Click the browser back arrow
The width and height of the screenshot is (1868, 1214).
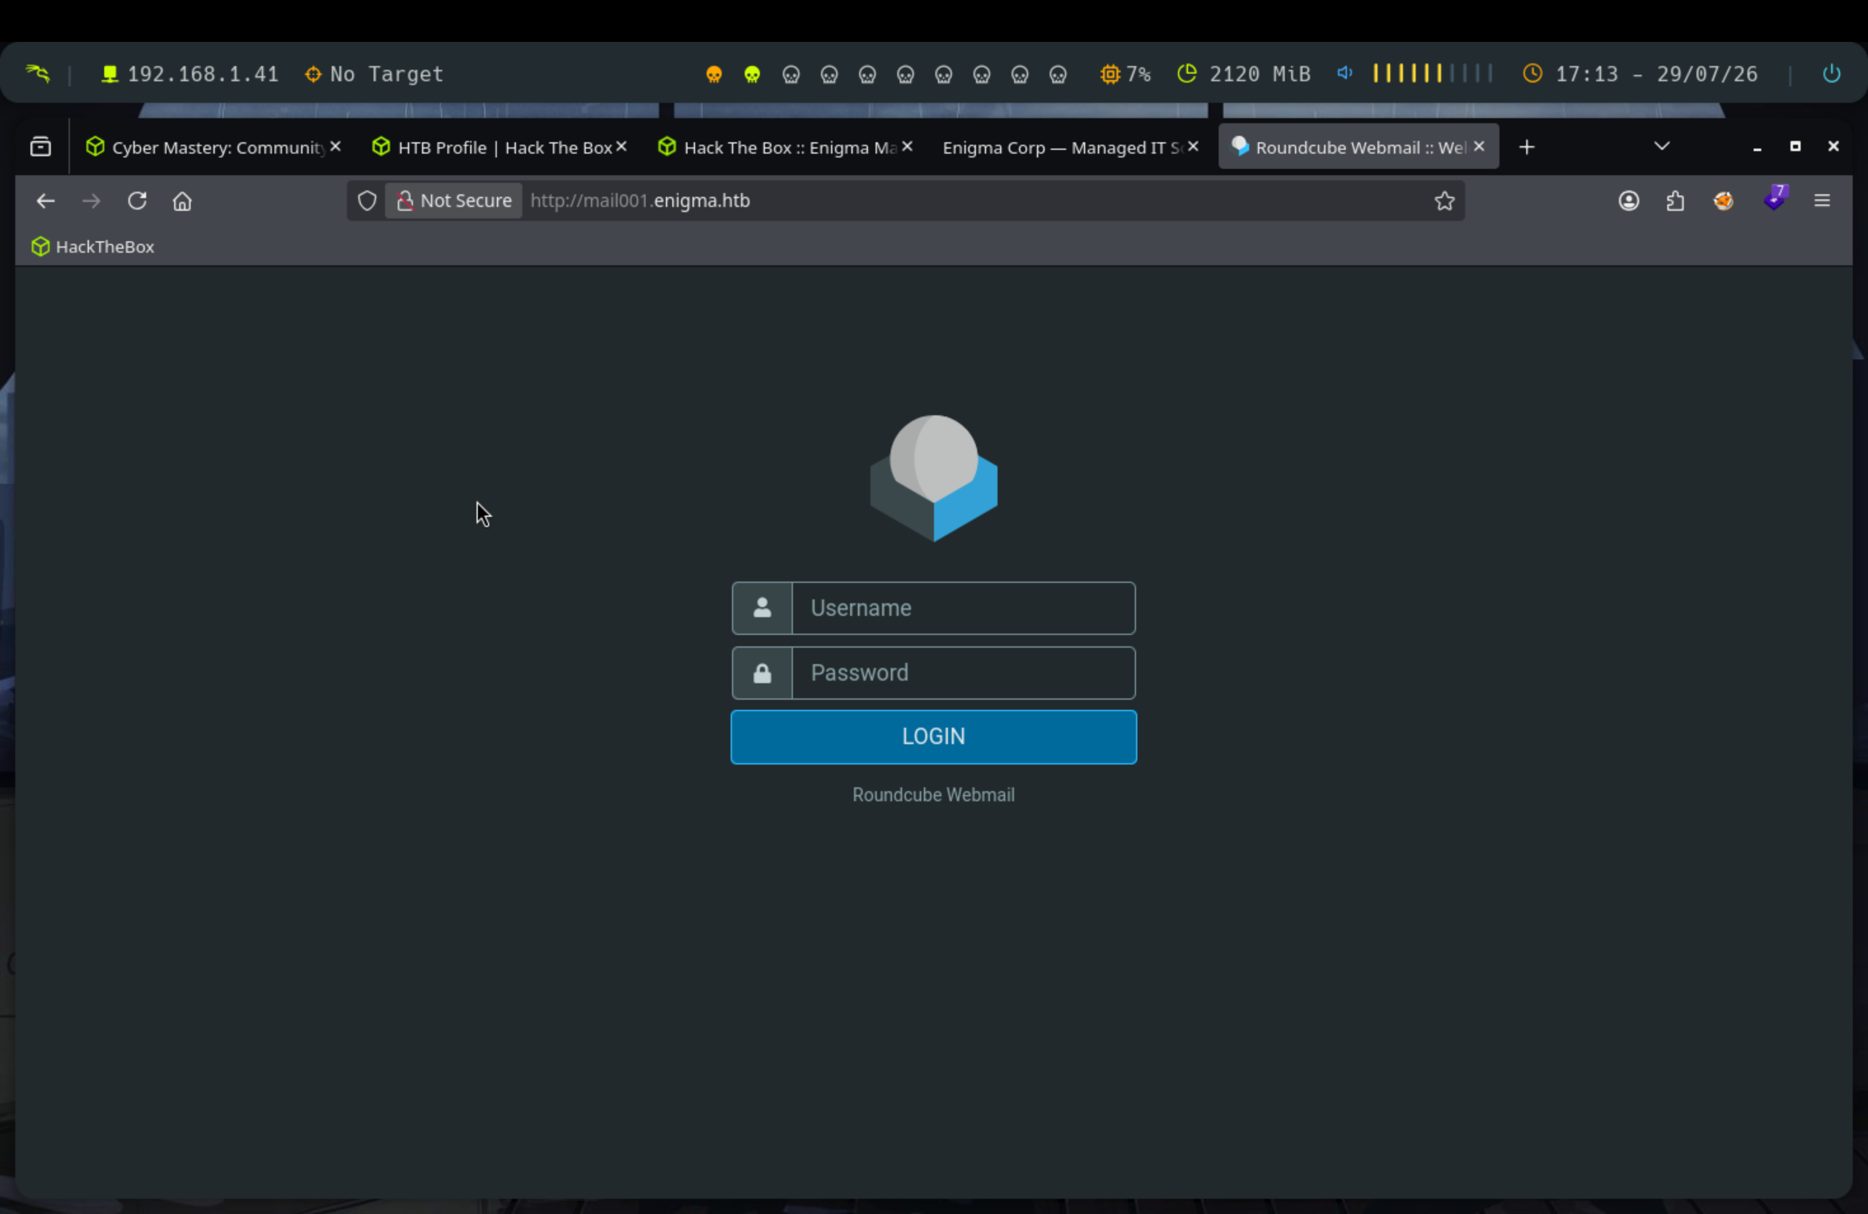(x=46, y=201)
